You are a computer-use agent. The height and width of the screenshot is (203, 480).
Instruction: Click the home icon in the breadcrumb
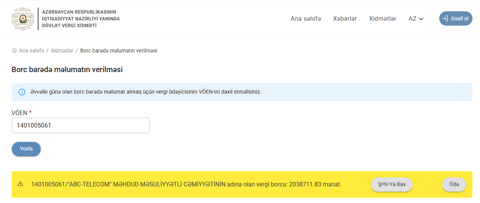coord(14,51)
